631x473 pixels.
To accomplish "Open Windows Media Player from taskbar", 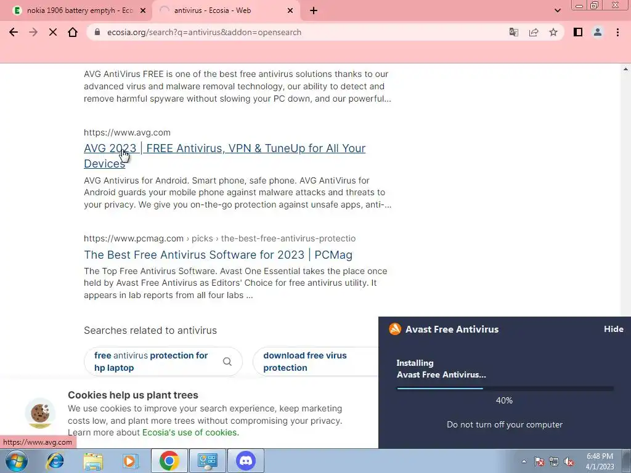I will pos(131,461).
